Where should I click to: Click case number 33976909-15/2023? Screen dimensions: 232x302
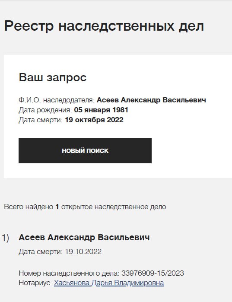click(x=153, y=273)
